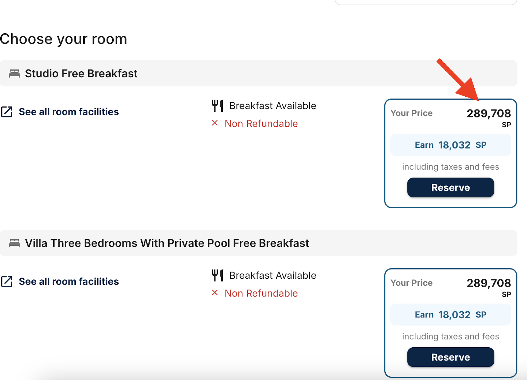Select the Studio Free Breakfast header bar
The height and width of the screenshot is (380, 527).
coord(259,73)
